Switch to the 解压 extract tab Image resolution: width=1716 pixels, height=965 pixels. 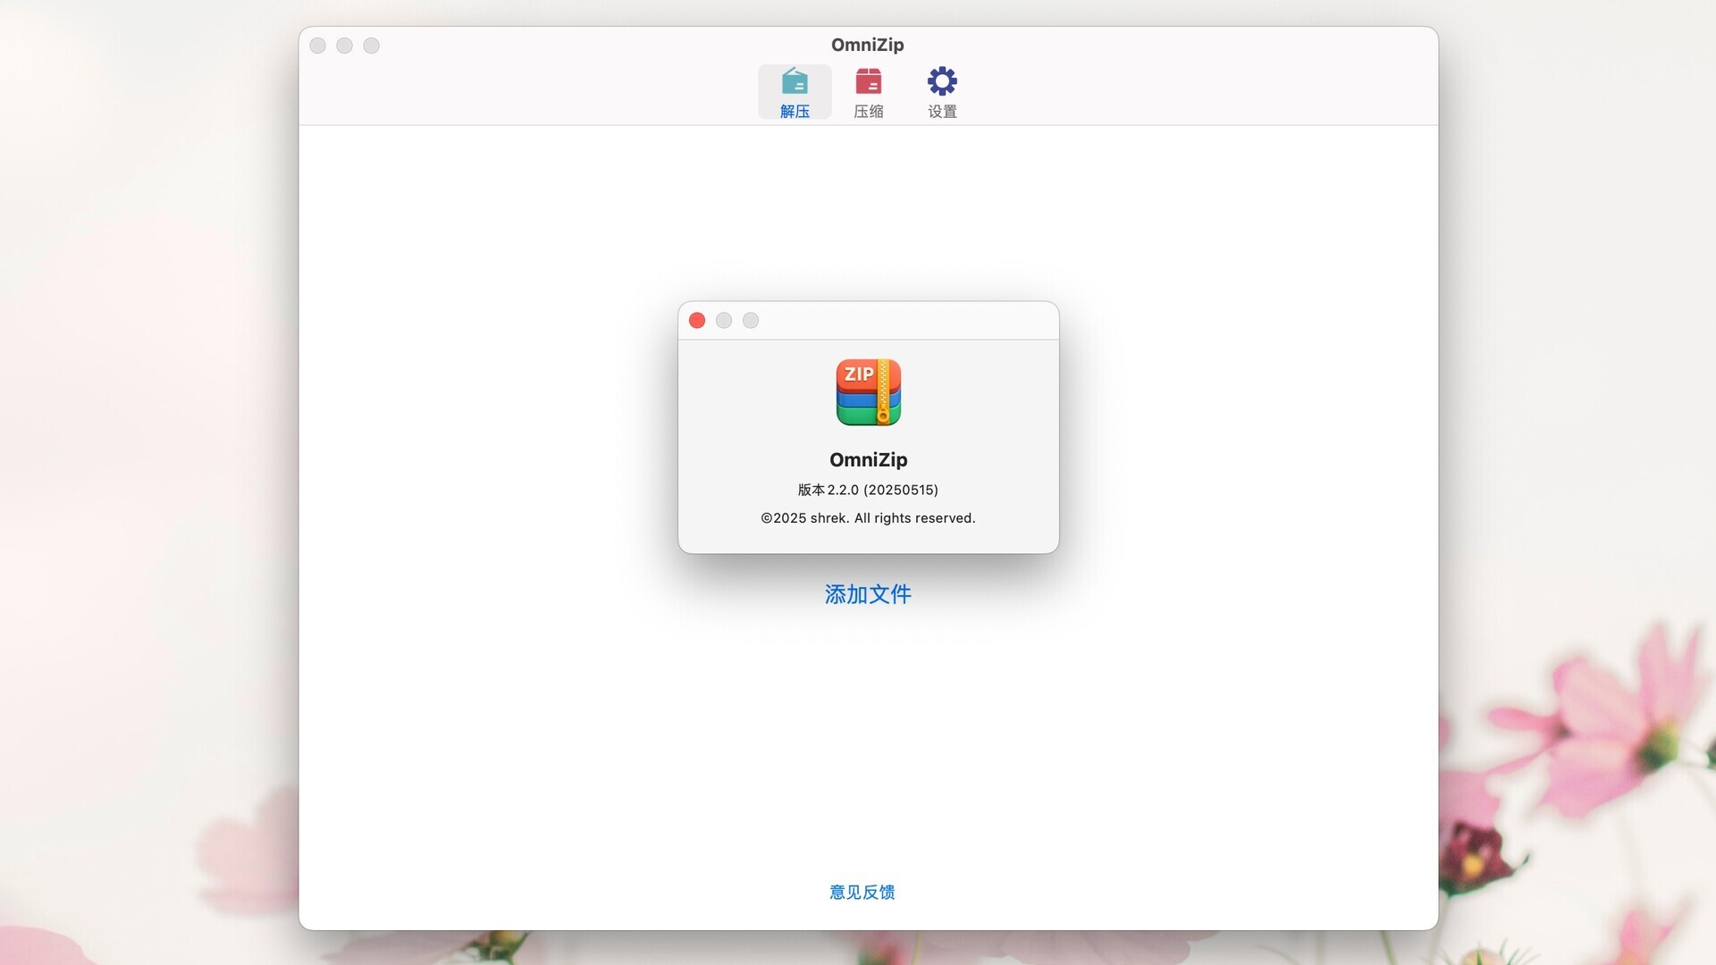(x=795, y=92)
